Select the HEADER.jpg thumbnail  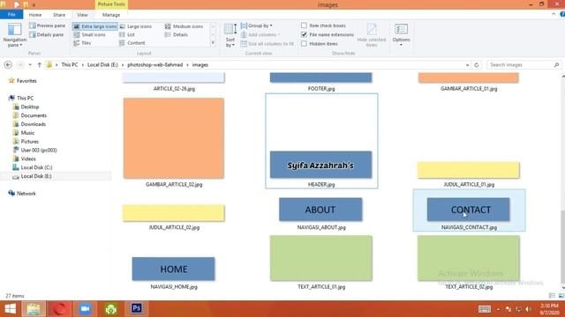tap(320, 165)
